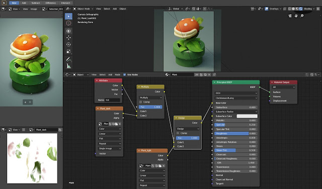Select the Cursor tool in viewport toolbar
Image resolution: width=322 pixels, height=189 pixels.
click(68, 23)
